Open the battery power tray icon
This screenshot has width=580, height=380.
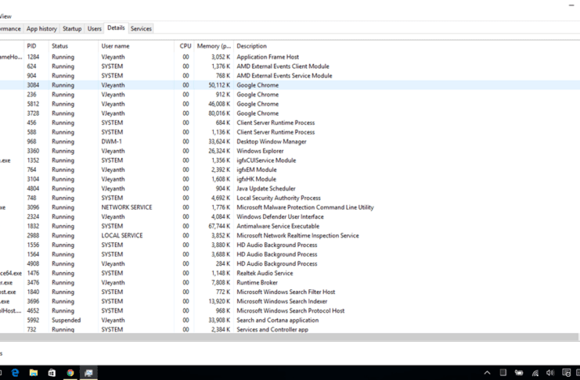point(519,373)
